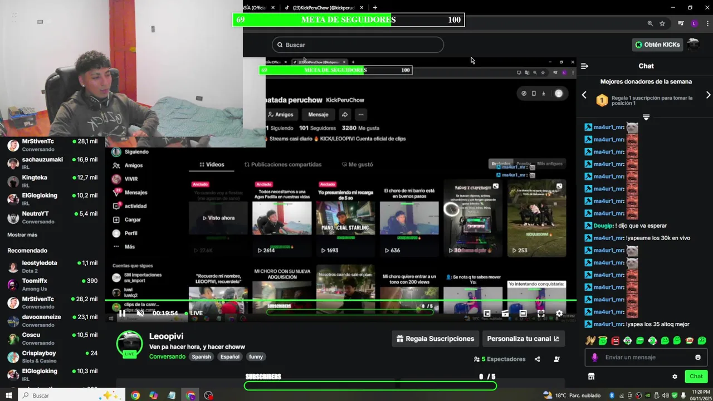The image size is (713, 401).
Task: Open Kingteka channel in sidebar
Action: click(52, 181)
